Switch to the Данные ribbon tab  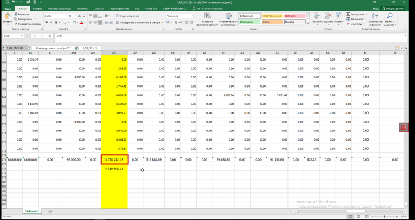click(98, 9)
